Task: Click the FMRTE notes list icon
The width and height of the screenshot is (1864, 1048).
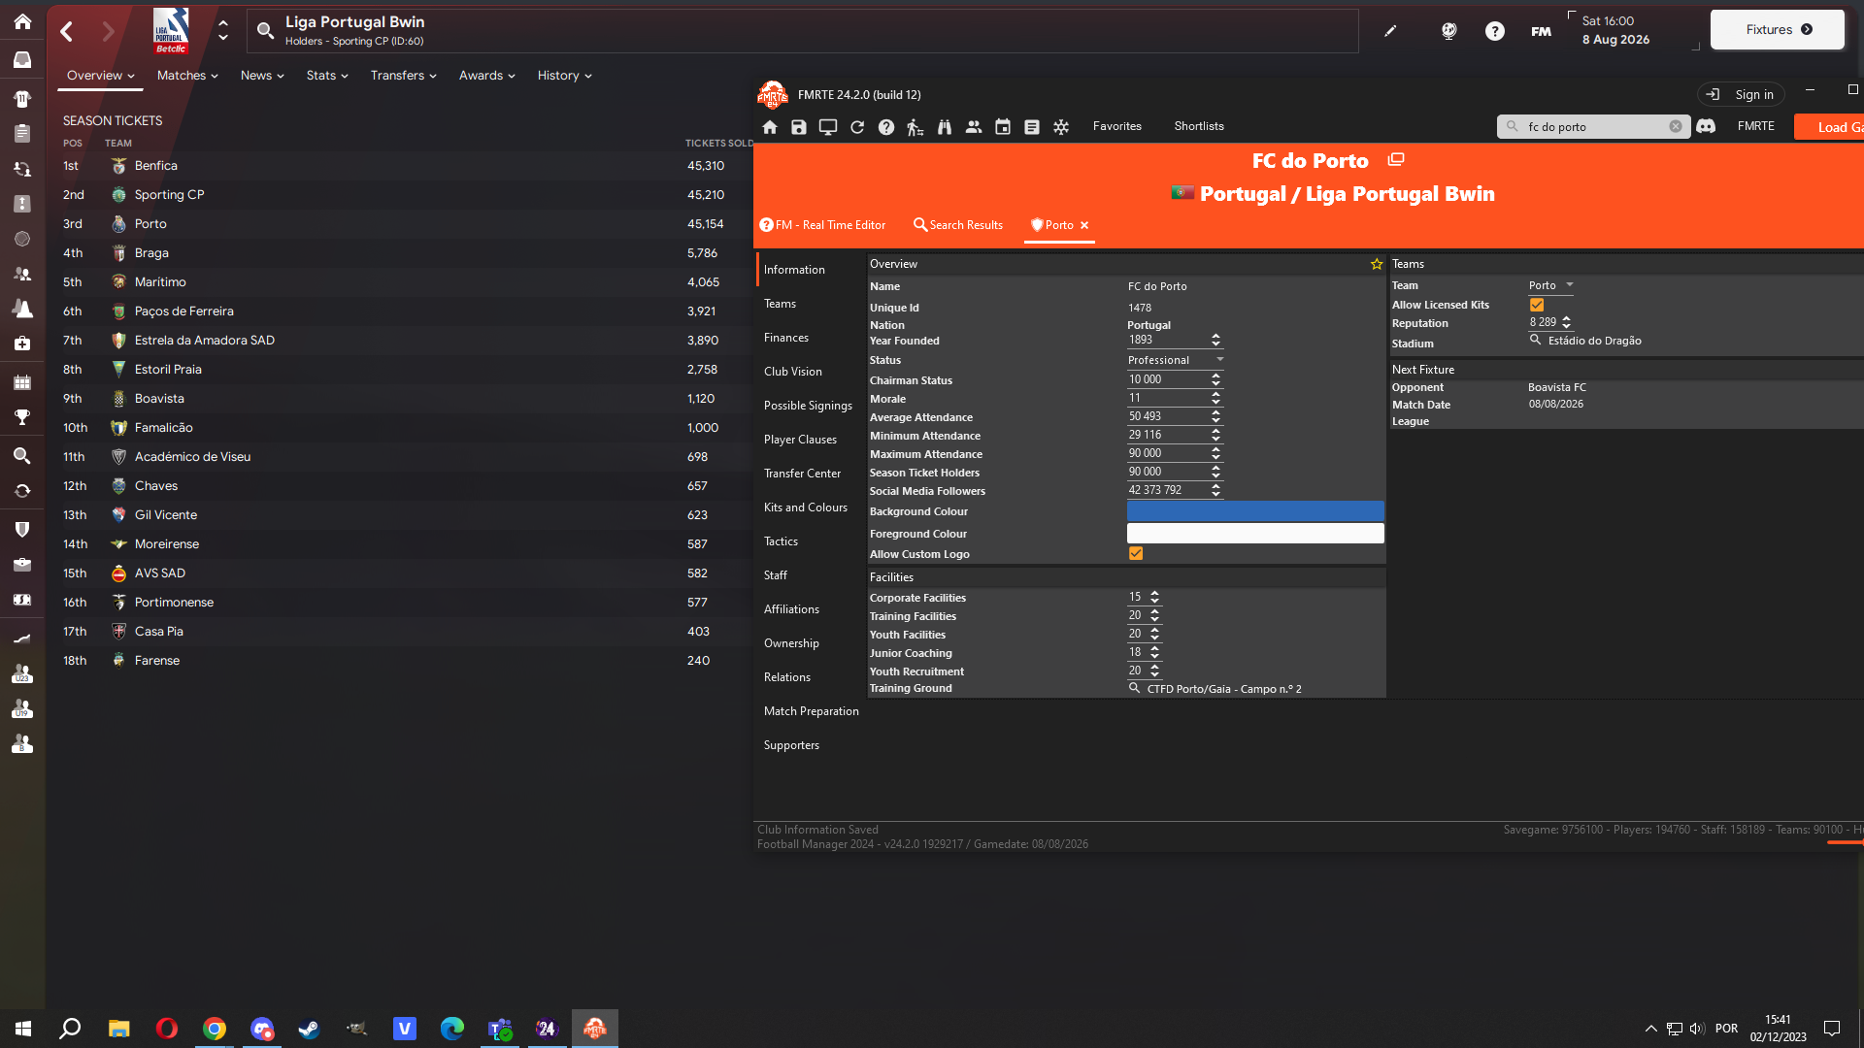Action: click(x=1032, y=127)
